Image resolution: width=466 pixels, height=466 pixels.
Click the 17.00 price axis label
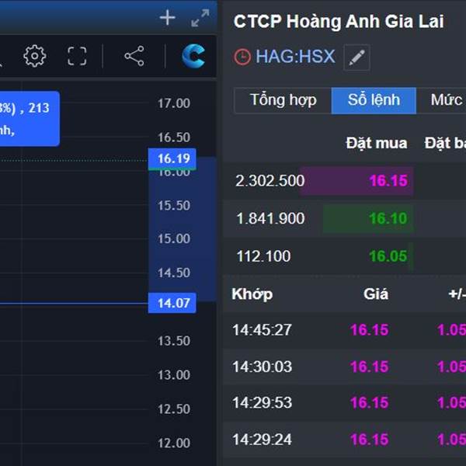pyautogui.click(x=174, y=103)
